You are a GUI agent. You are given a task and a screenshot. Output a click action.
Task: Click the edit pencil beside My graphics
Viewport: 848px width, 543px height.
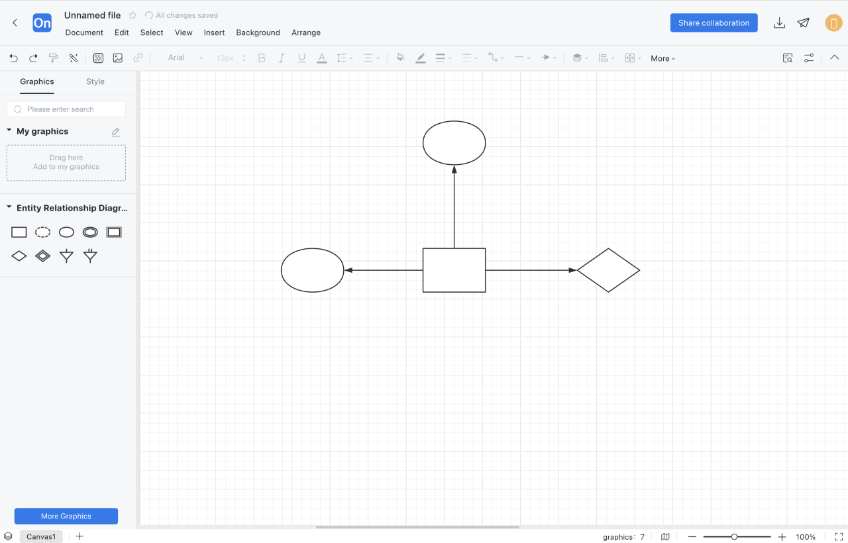116,132
